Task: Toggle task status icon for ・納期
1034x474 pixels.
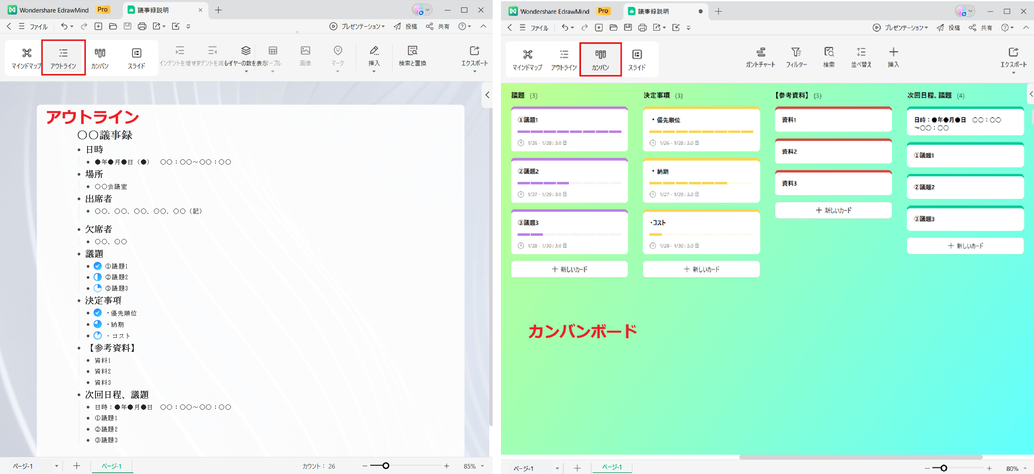Action: (x=98, y=324)
